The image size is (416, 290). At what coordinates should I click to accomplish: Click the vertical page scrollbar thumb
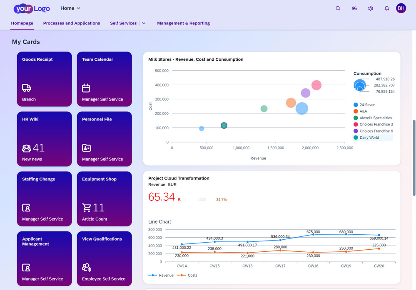point(414,158)
